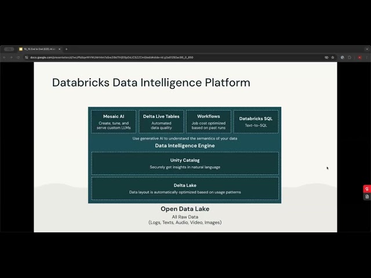This screenshot has height=278, width=371.
Task: Select the '10_15 End to End' browser tab
Action: [x=39, y=49]
